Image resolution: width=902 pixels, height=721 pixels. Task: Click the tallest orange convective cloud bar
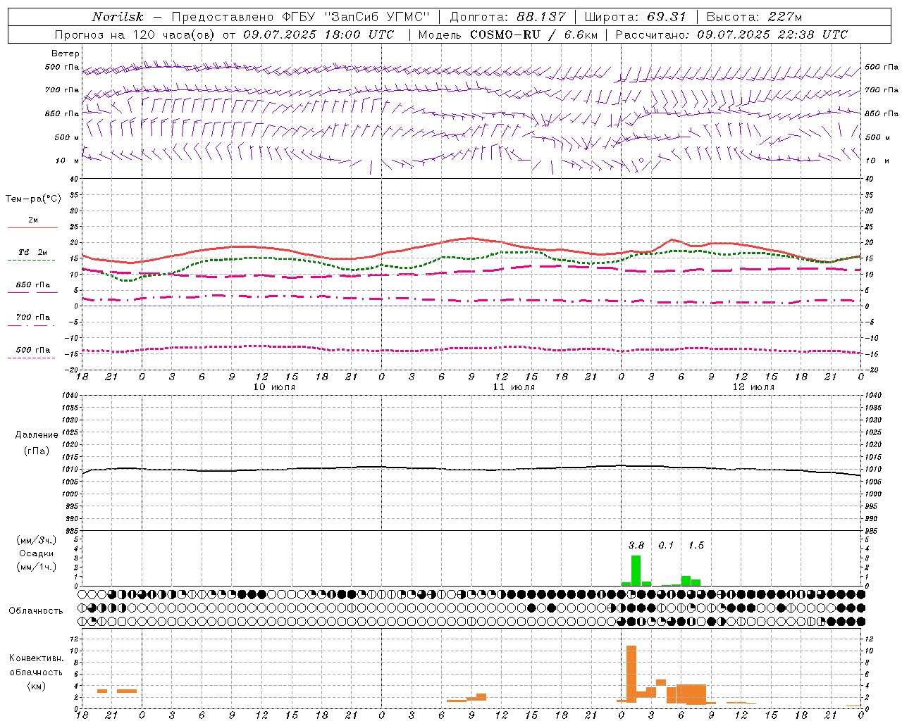631,674
